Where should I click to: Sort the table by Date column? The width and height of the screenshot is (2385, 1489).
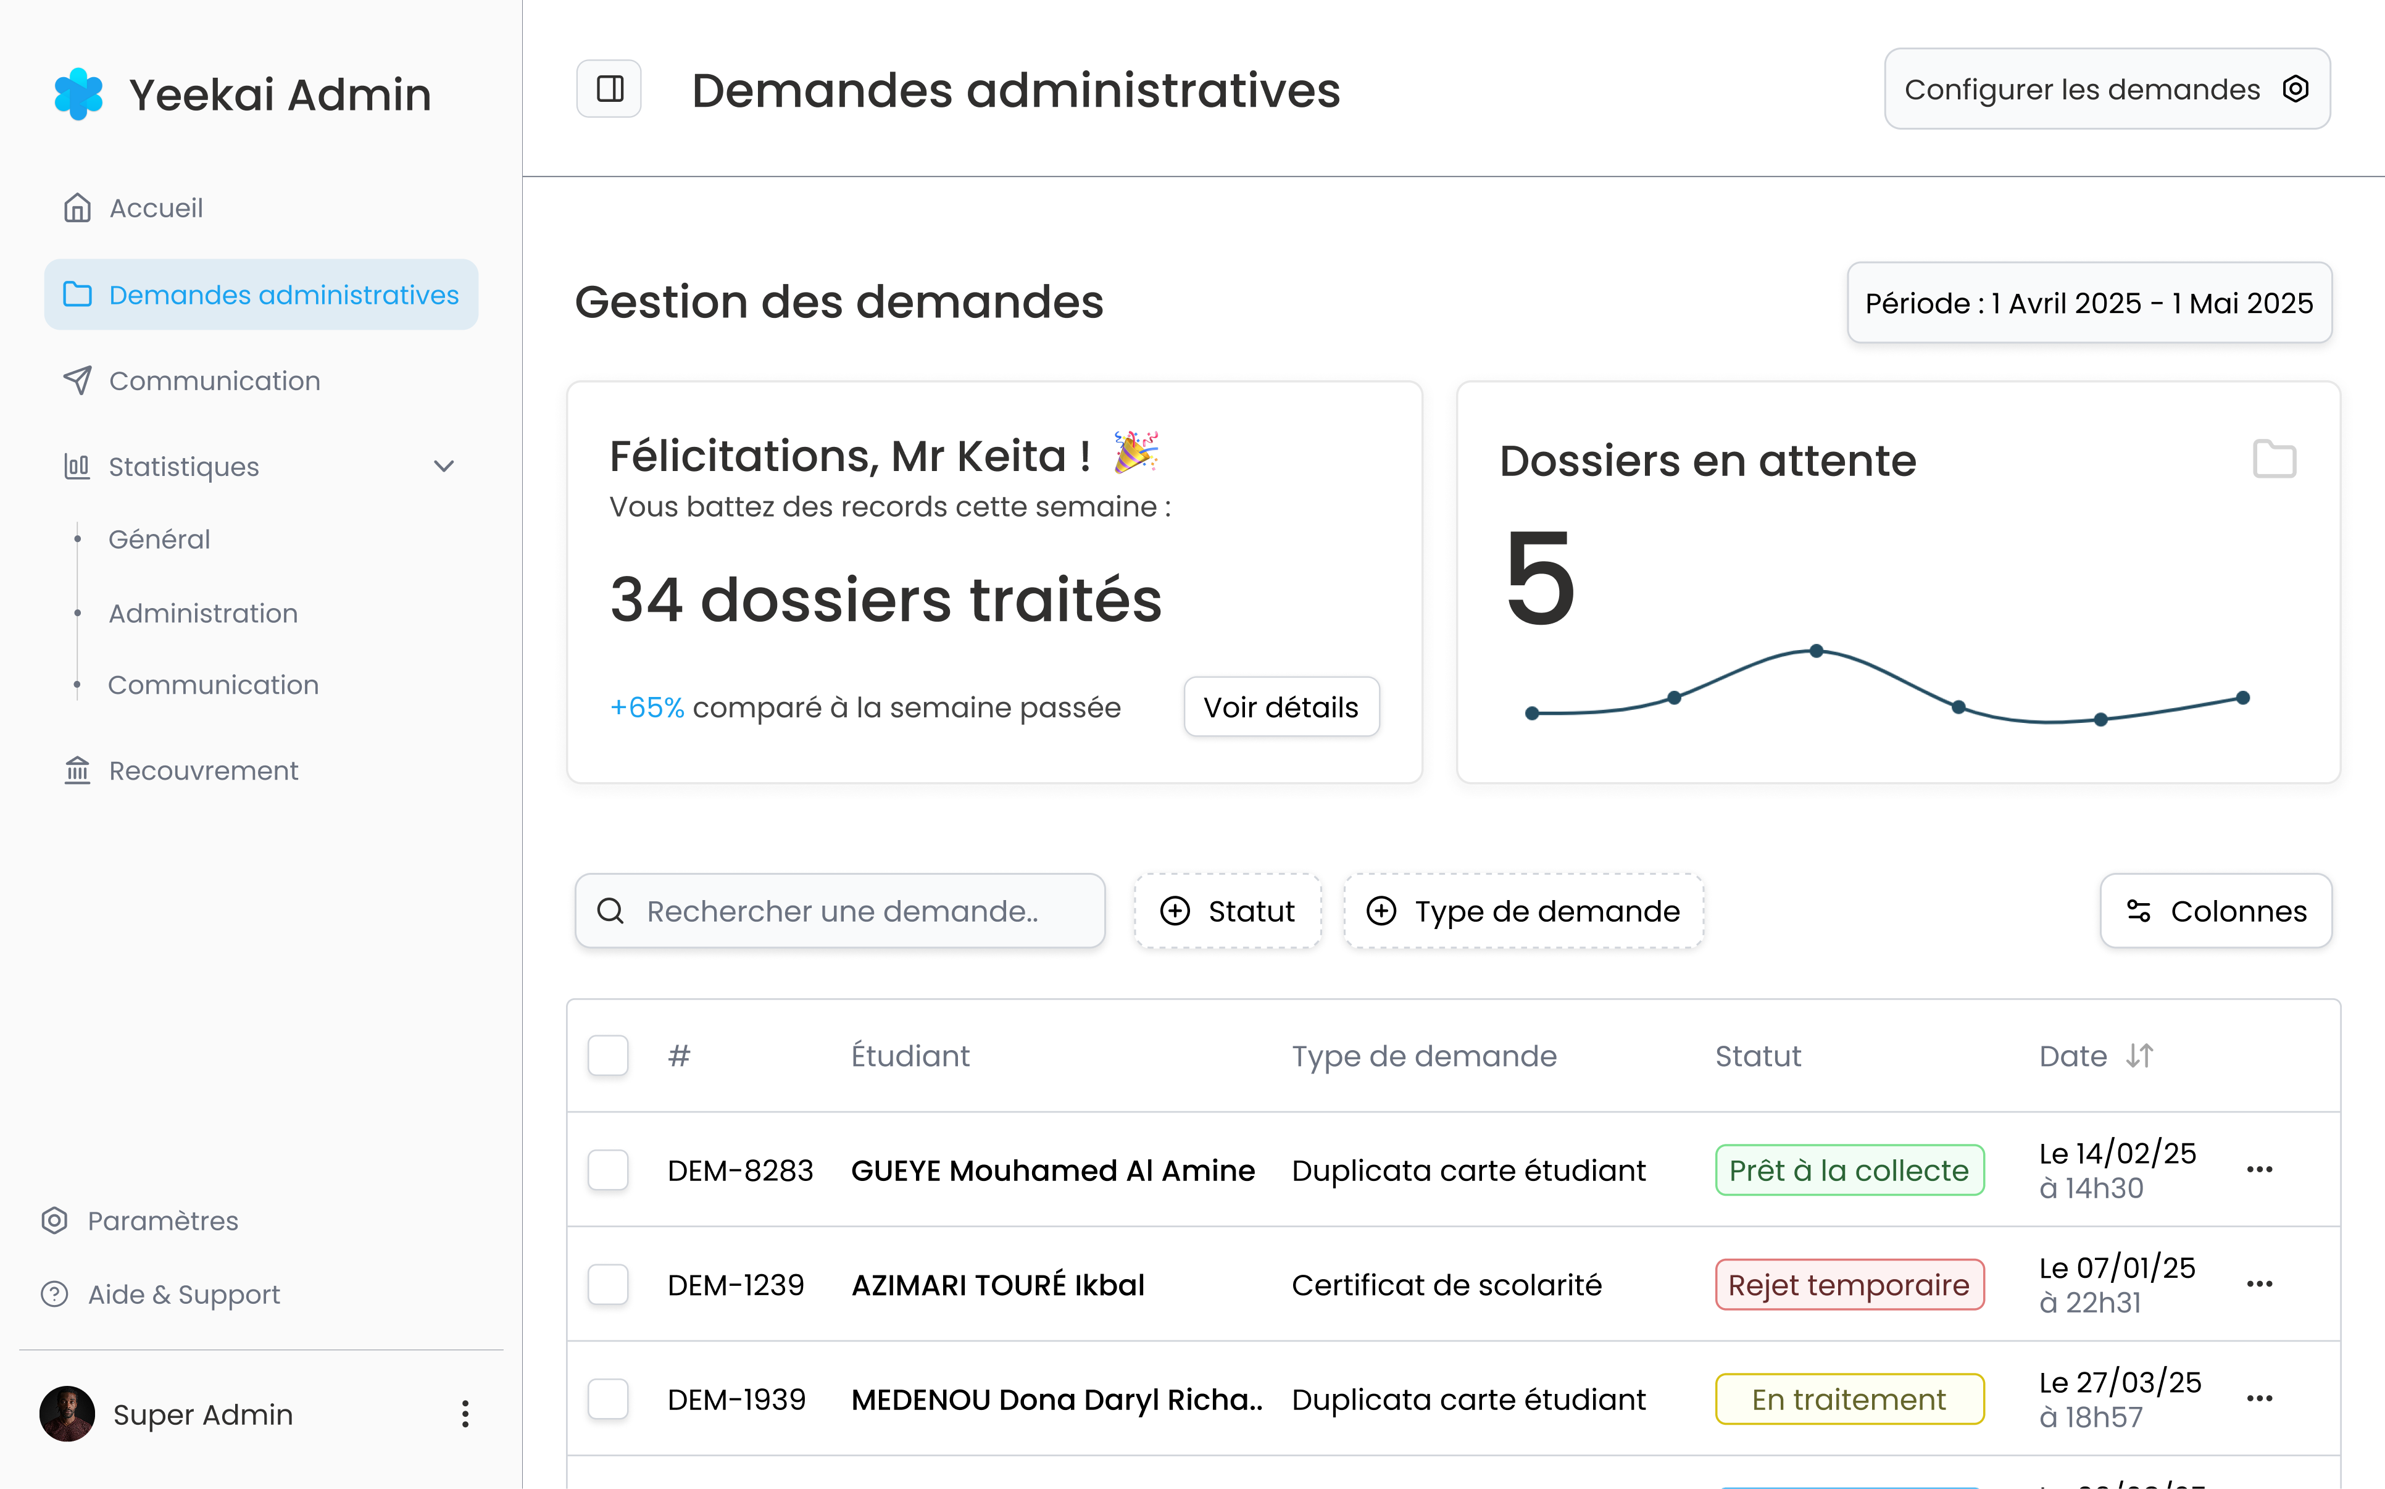2139,1056
